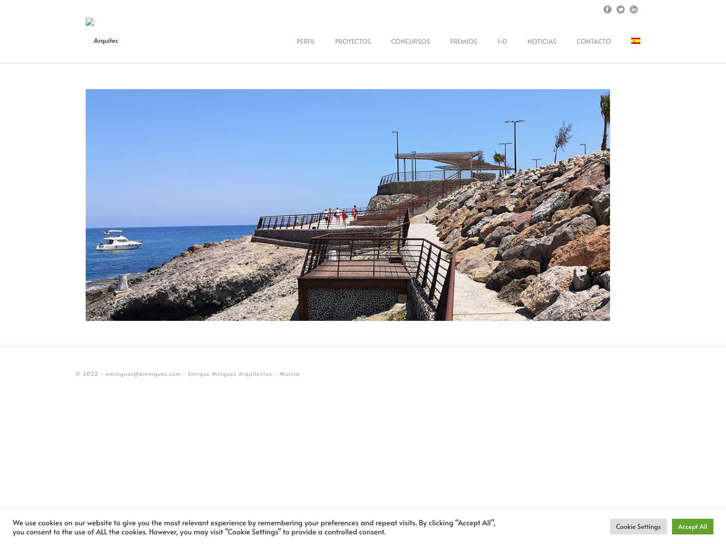Click the Arquitec logo text
Viewport: 726px width, 544px height.
(106, 41)
